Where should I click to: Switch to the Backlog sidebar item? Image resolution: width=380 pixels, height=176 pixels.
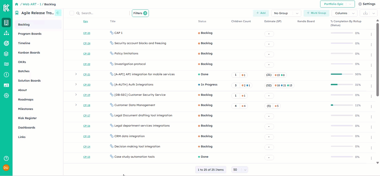coord(24,24)
